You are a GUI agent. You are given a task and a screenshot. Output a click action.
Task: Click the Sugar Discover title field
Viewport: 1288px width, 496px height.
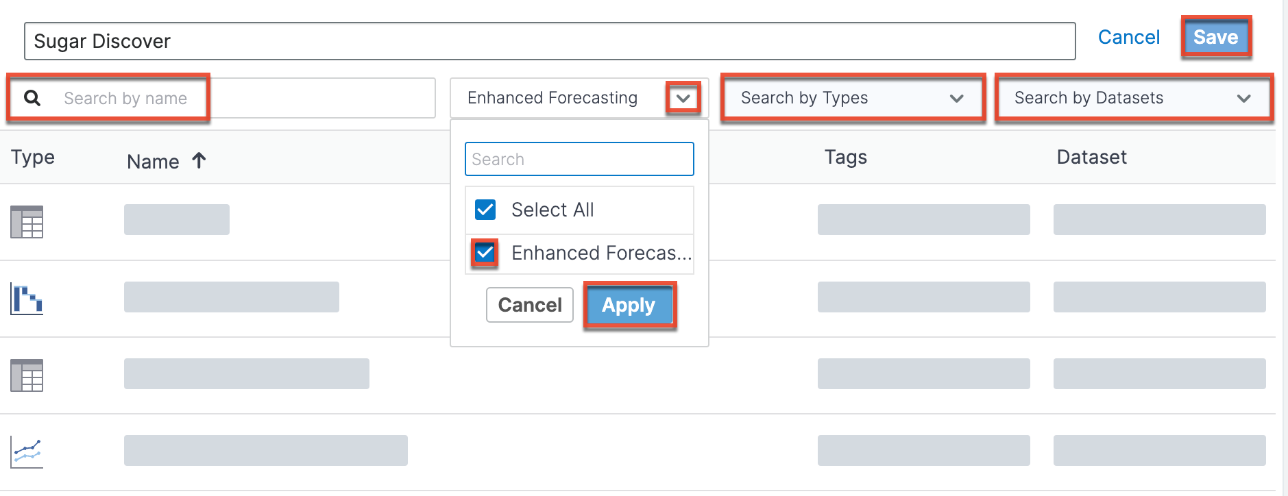point(549,41)
